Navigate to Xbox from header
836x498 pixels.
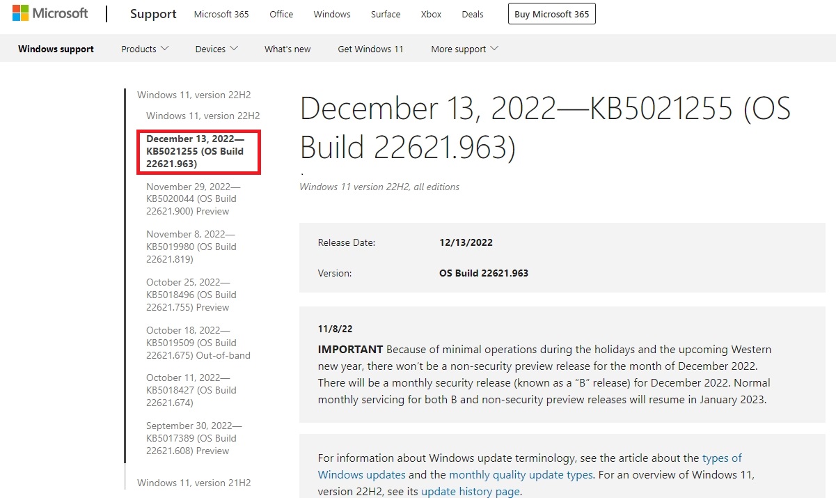[x=431, y=15]
